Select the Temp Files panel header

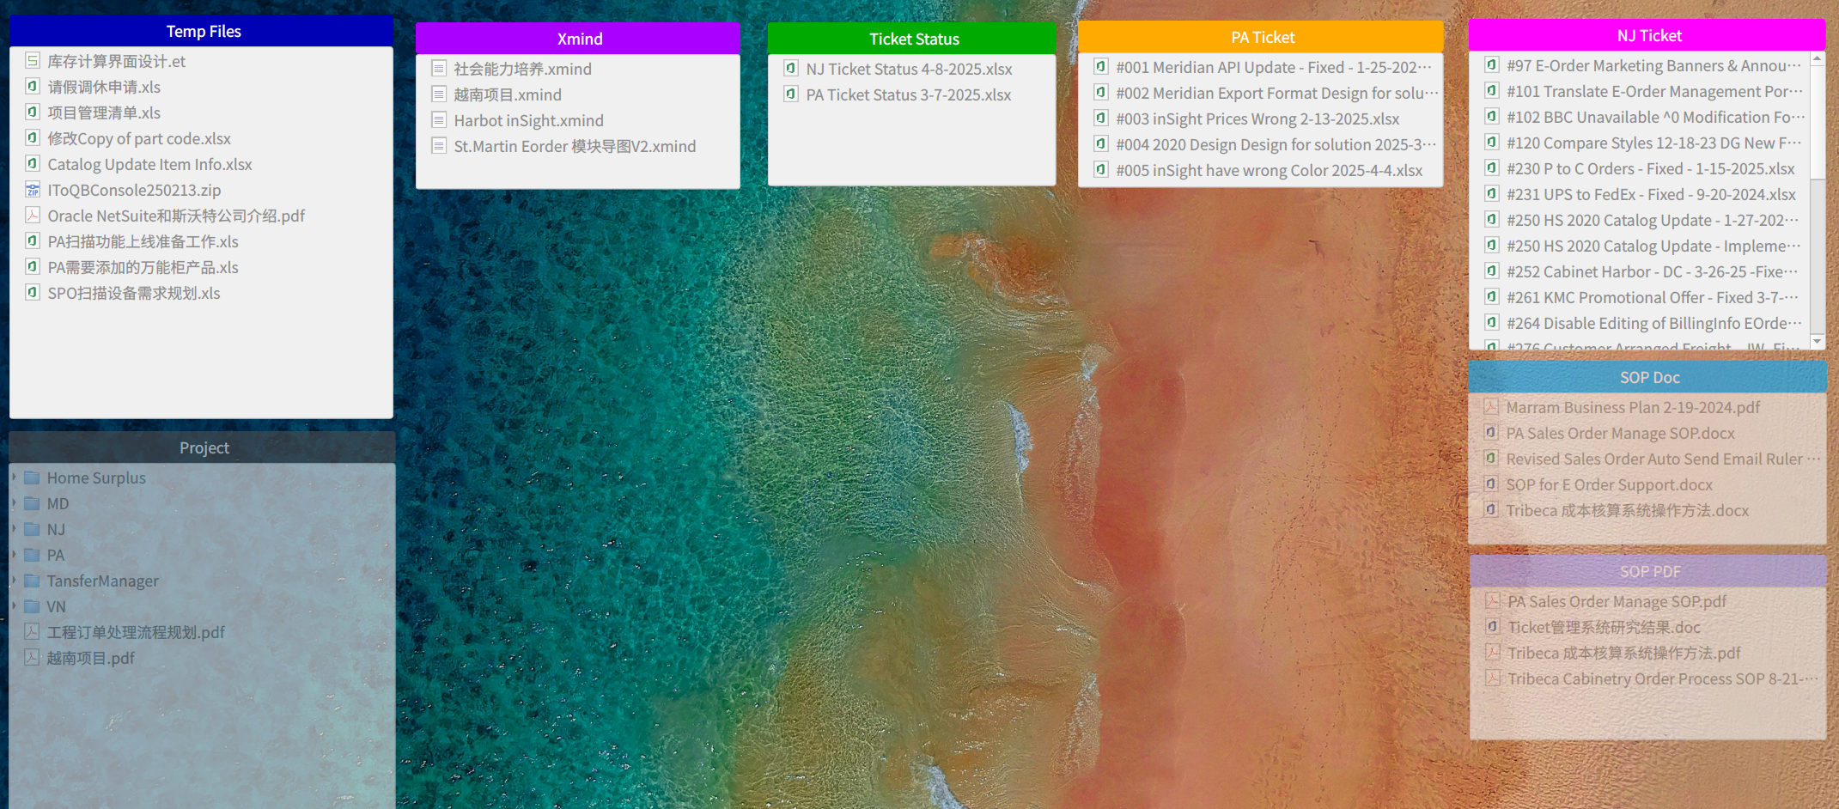tap(202, 31)
